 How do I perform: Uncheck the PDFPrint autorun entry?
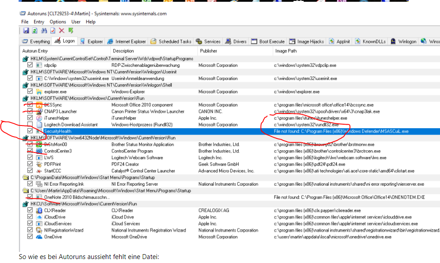click(x=30, y=164)
